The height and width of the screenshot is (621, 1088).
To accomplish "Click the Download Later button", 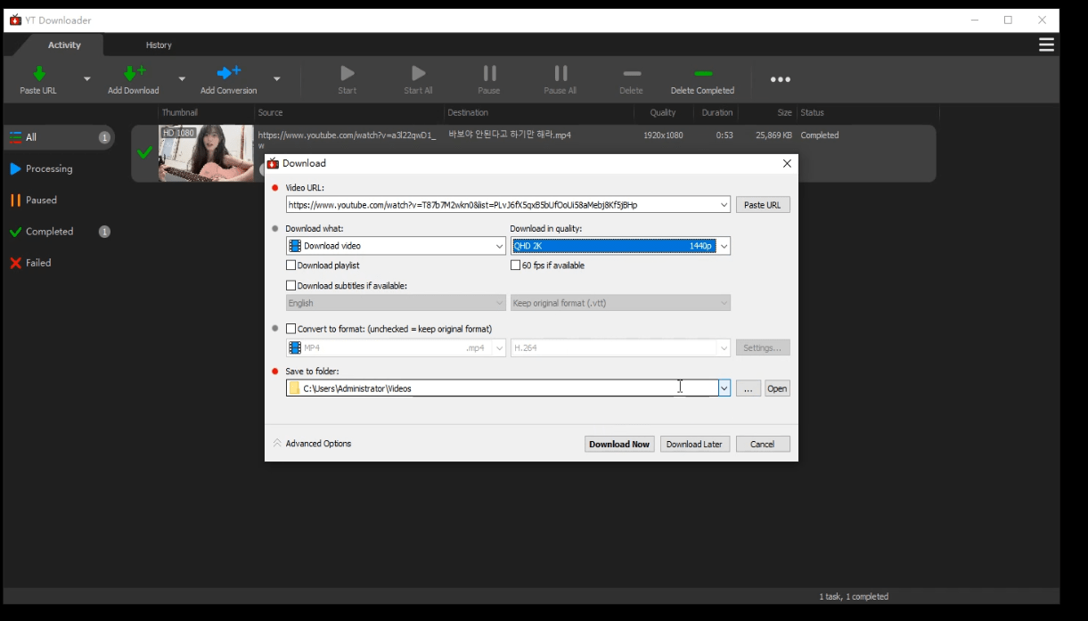I will coord(694,444).
